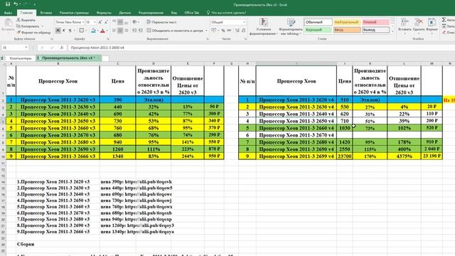Decrease font size with smaller A
The height and width of the screenshot is (256, 455).
click(x=106, y=22)
